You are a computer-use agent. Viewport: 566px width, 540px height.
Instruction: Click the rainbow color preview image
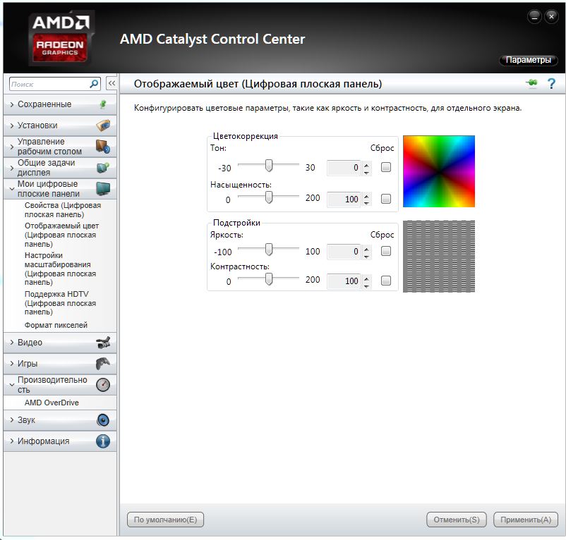(x=438, y=171)
